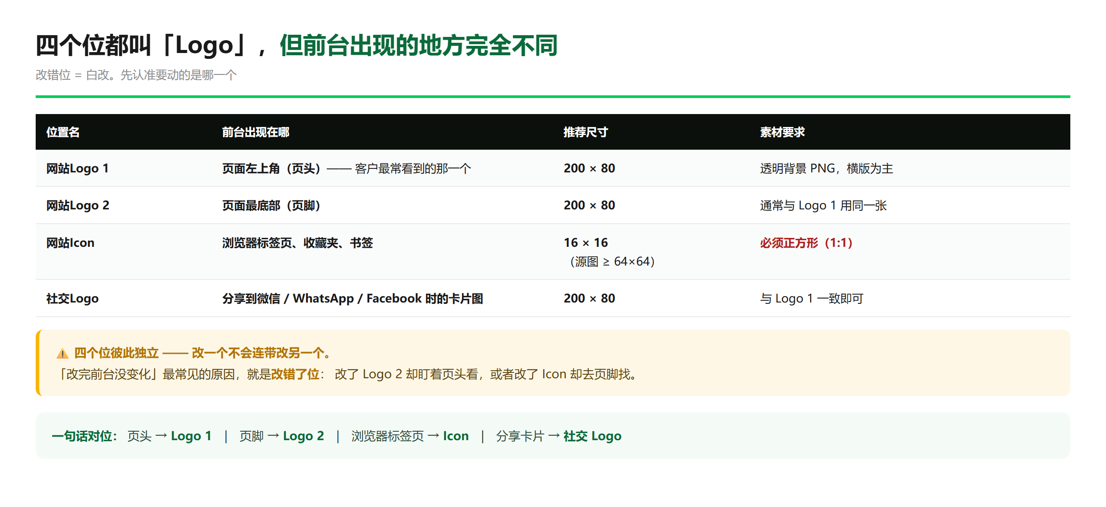Click the 通常与 Logo 1 用同一张 requirement
The height and width of the screenshot is (507, 1106).
pos(823,205)
